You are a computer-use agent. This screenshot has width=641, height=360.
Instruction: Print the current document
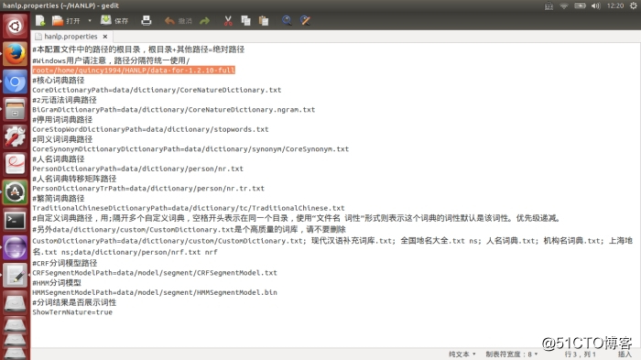(x=146, y=20)
